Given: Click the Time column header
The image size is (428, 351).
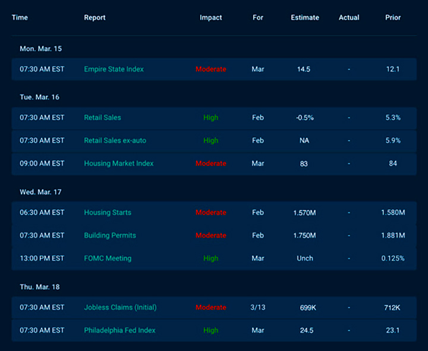Looking at the screenshot, I should point(20,18).
